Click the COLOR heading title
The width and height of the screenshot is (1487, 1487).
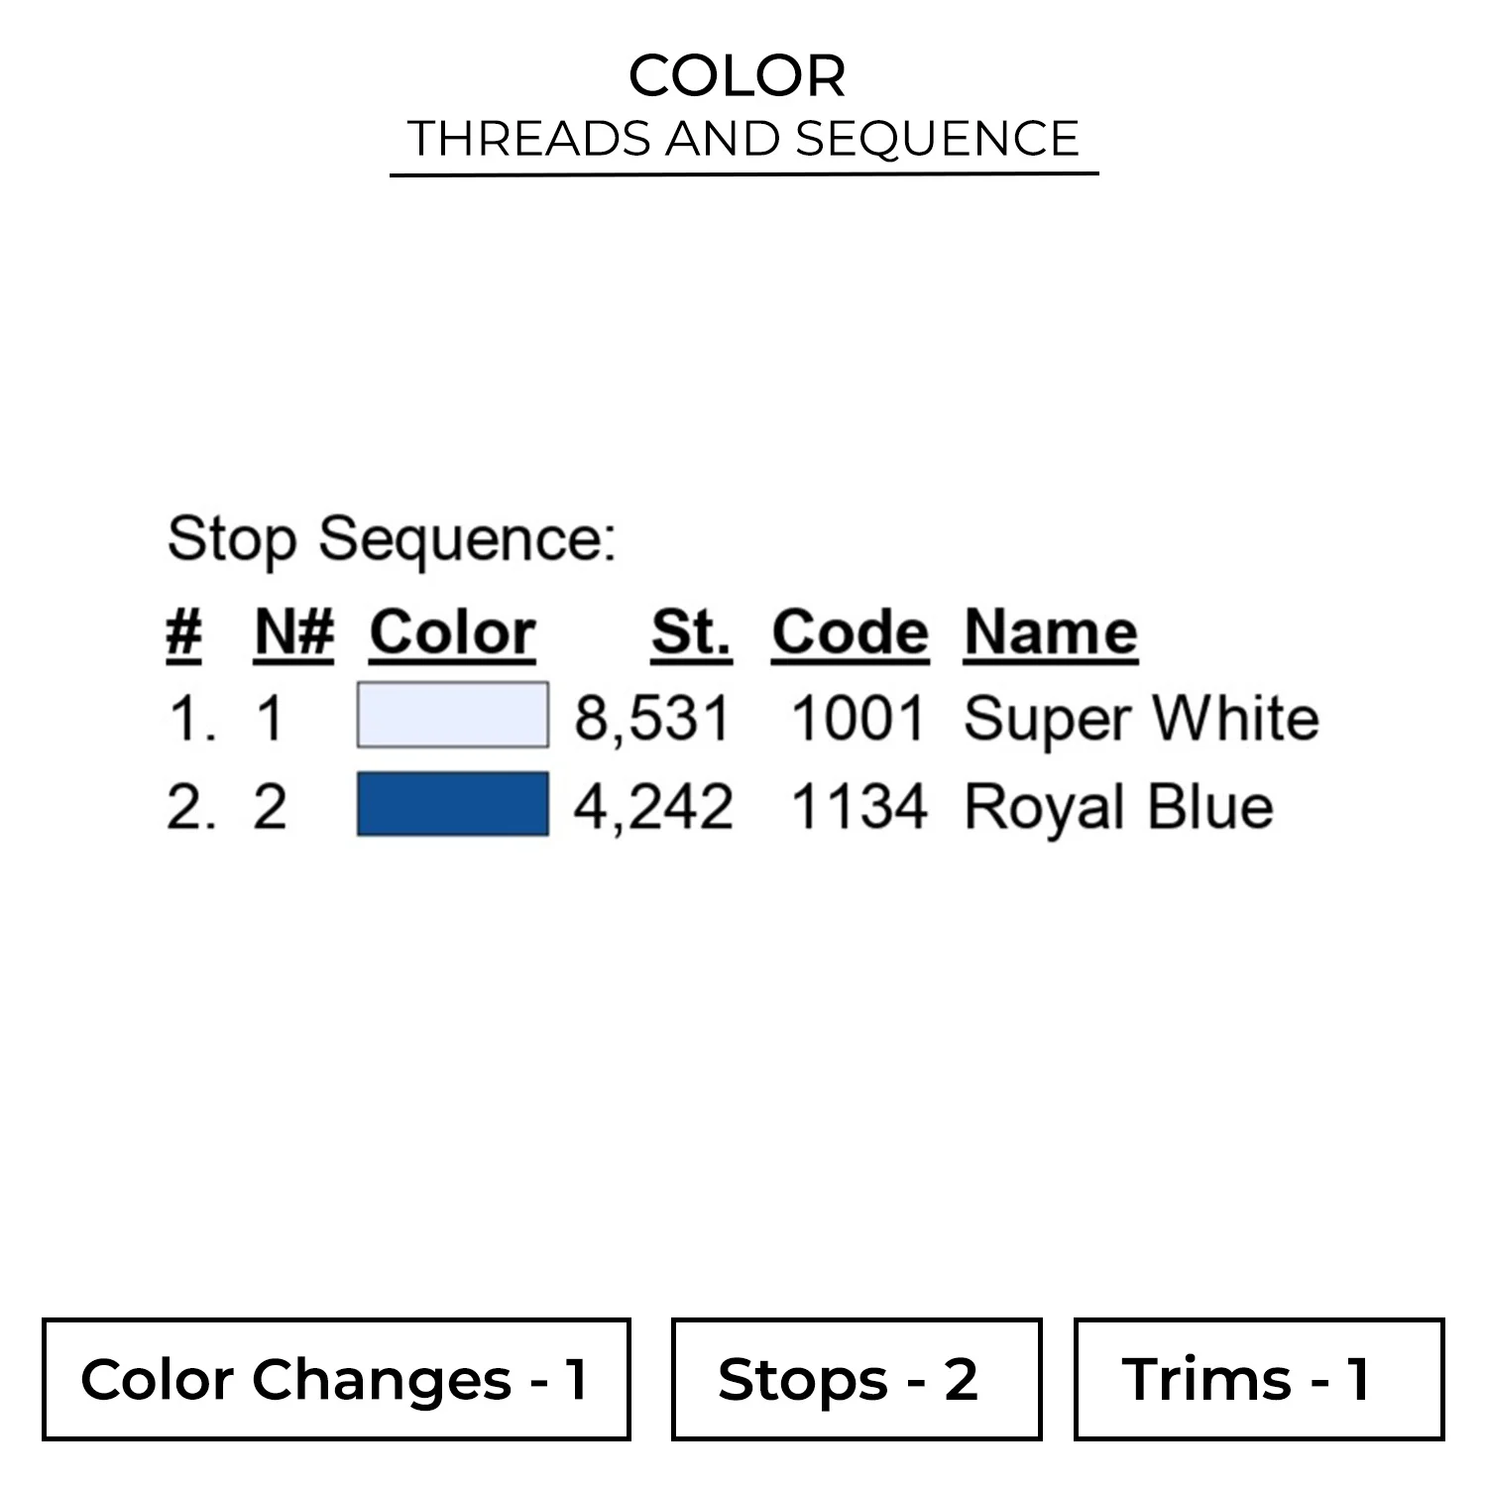[x=738, y=75]
